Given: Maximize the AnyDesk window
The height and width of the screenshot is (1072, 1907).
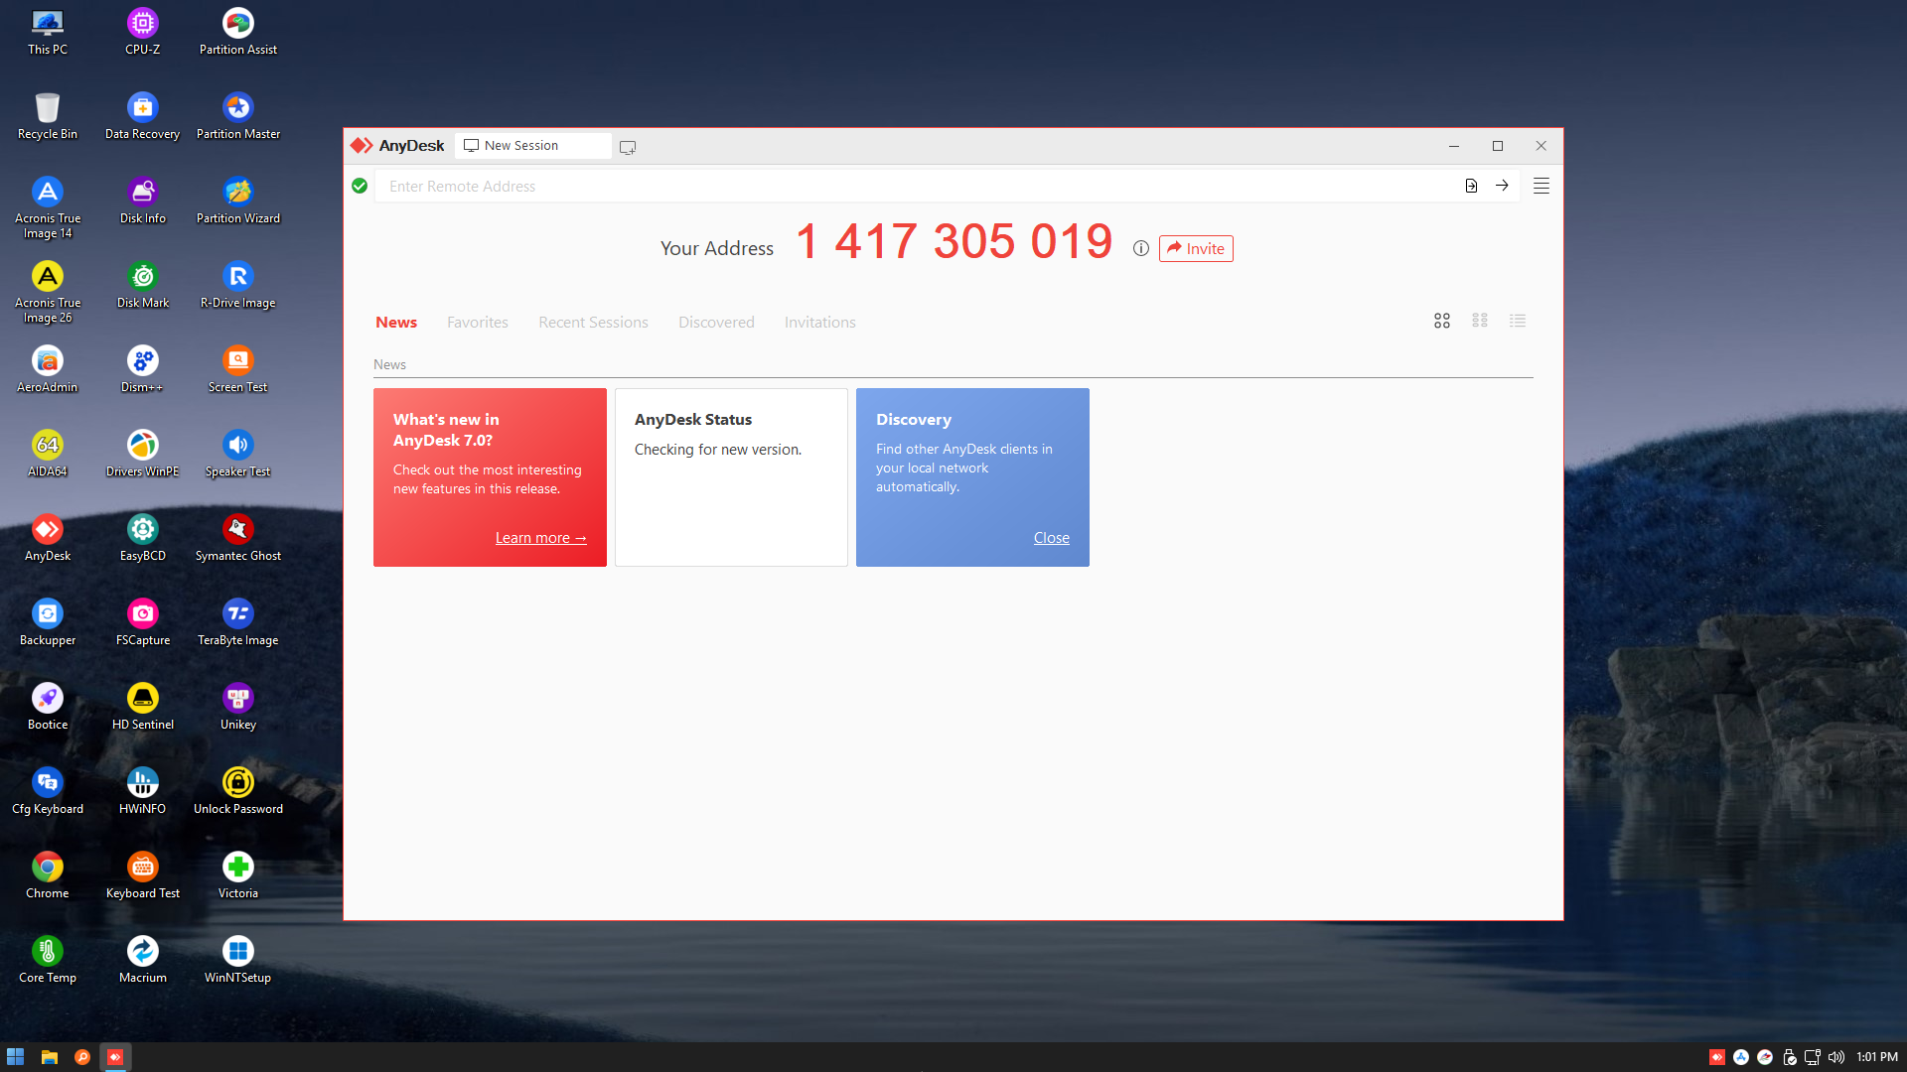Looking at the screenshot, I should (1498, 146).
